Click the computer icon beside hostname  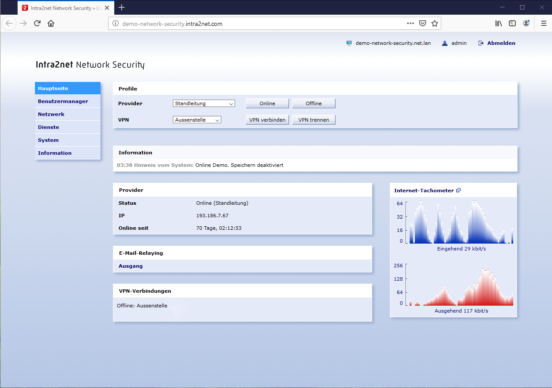(349, 43)
